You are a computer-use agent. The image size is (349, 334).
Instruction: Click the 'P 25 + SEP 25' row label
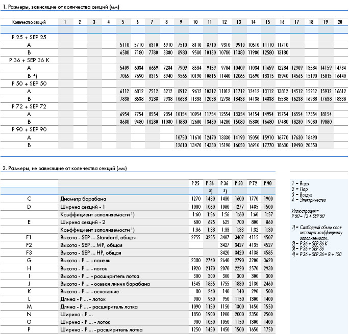[29, 37]
